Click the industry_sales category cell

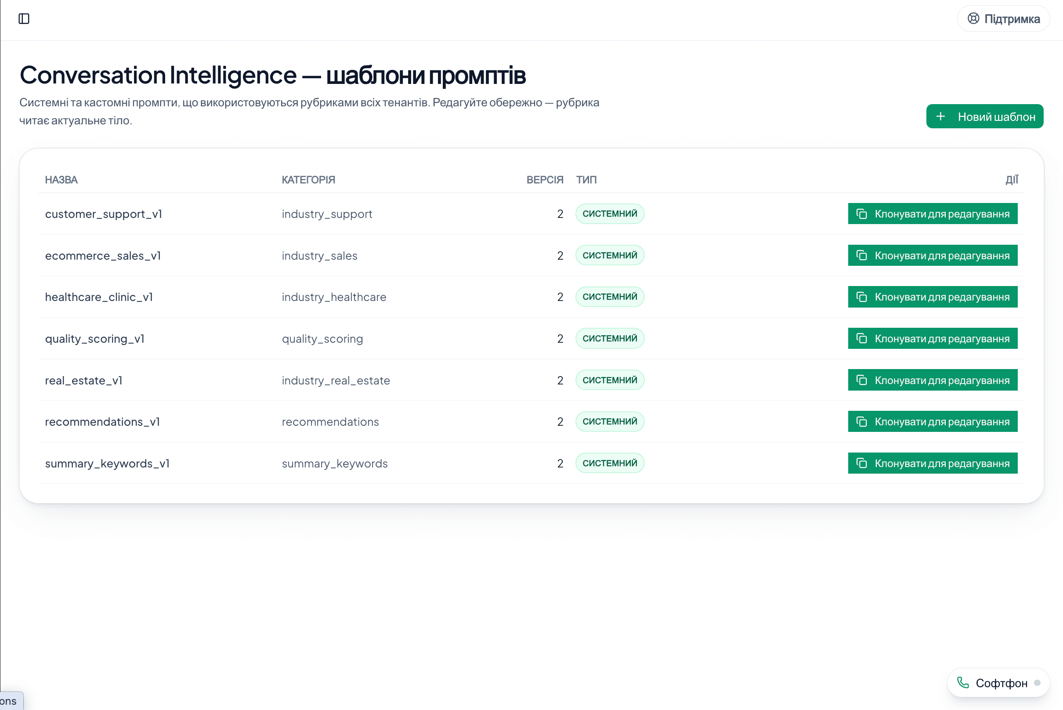tap(320, 255)
